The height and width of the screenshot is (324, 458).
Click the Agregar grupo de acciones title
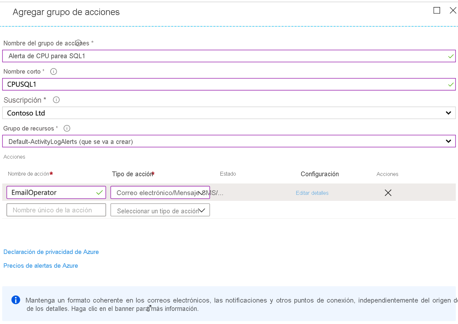(66, 12)
